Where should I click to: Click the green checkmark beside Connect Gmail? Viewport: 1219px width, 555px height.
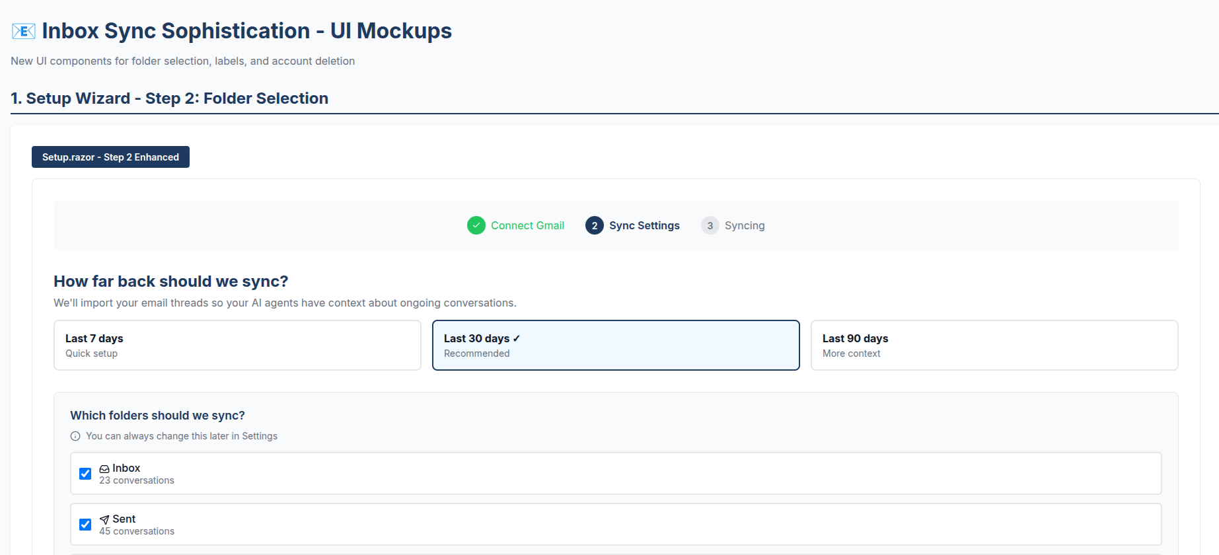(x=476, y=225)
